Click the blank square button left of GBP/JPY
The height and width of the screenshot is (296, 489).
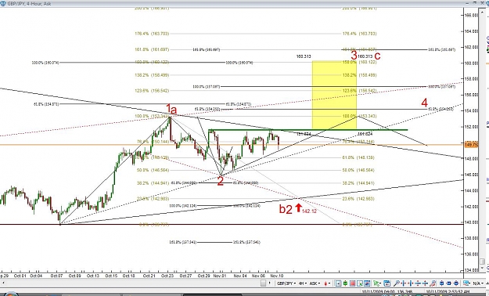pyautogui.click(x=264, y=283)
